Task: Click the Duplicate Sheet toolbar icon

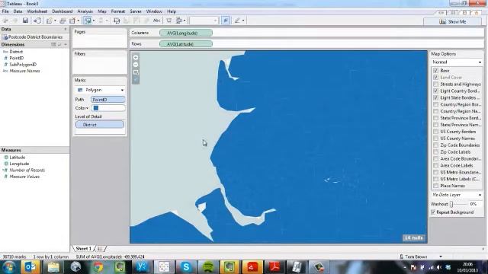Action: (x=63, y=21)
